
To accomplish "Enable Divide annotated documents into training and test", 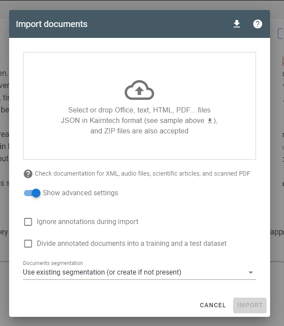I will 28,244.
